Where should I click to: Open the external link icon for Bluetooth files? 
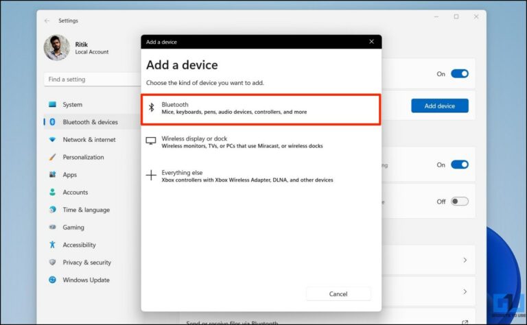coord(465,322)
